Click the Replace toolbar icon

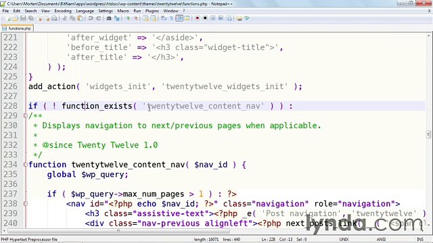point(117,18)
